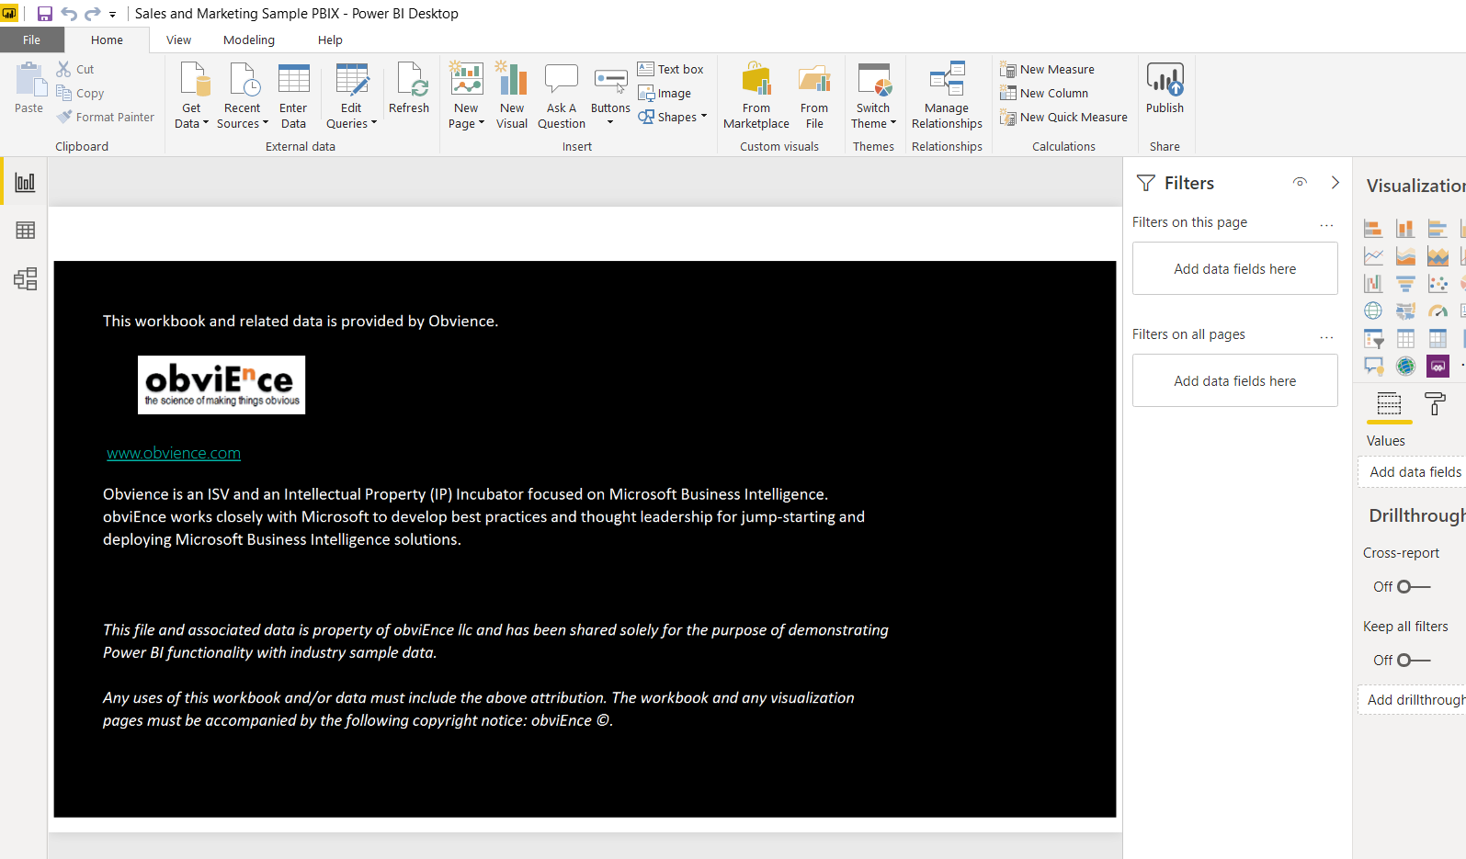This screenshot has height=859, width=1466.
Task: Select the area chart visual
Action: coord(1405,256)
